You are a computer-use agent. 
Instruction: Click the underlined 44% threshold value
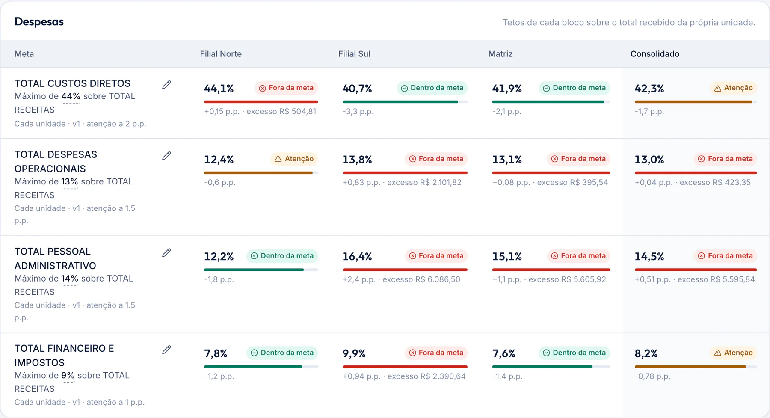tap(71, 96)
